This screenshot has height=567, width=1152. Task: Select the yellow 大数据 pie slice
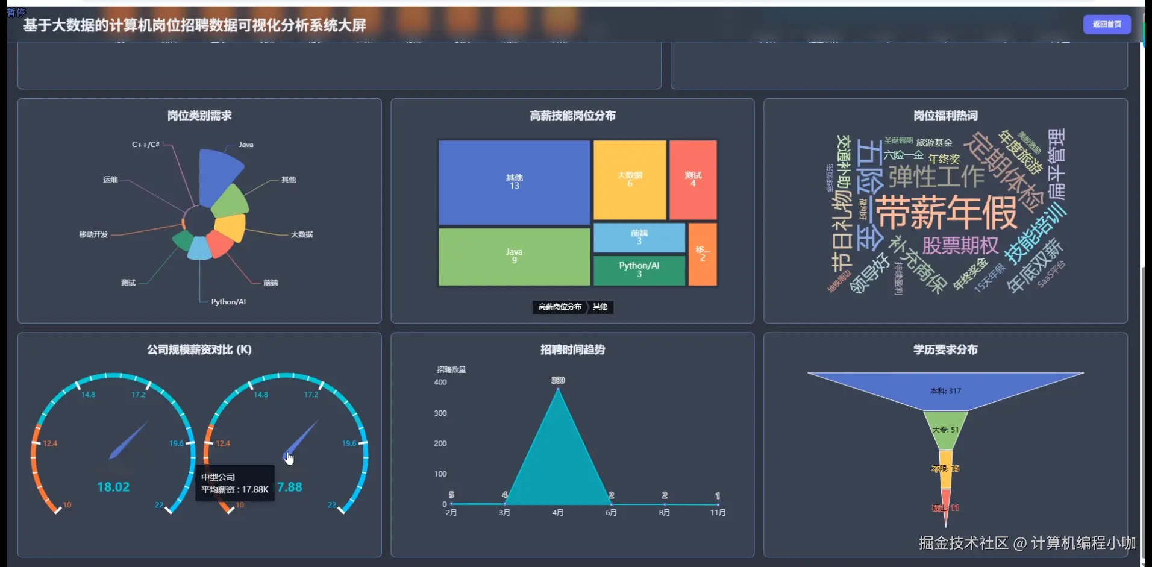(232, 228)
